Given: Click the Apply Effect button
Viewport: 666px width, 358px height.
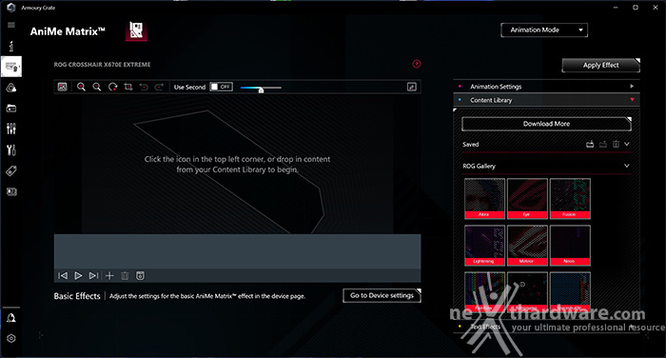Looking at the screenshot, I should point(600,65).
